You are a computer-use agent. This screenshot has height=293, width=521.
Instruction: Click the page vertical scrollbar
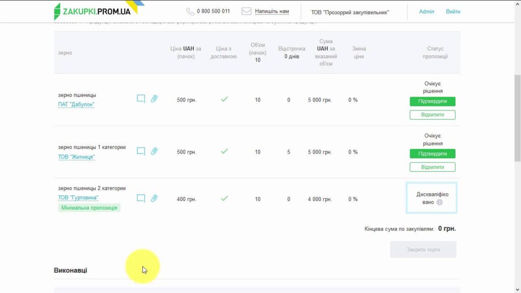(517, 117)
